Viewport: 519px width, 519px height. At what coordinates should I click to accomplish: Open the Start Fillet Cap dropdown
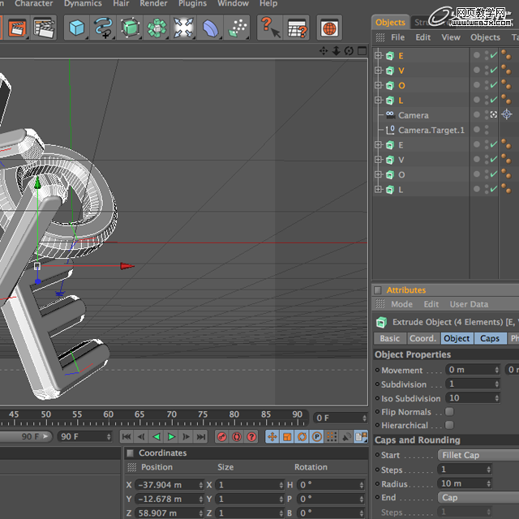point(478,455)
